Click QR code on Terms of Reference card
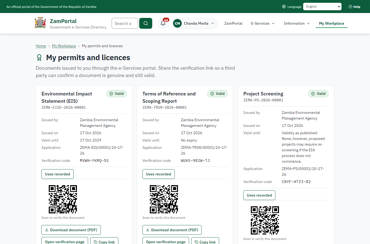 point(164,199)
